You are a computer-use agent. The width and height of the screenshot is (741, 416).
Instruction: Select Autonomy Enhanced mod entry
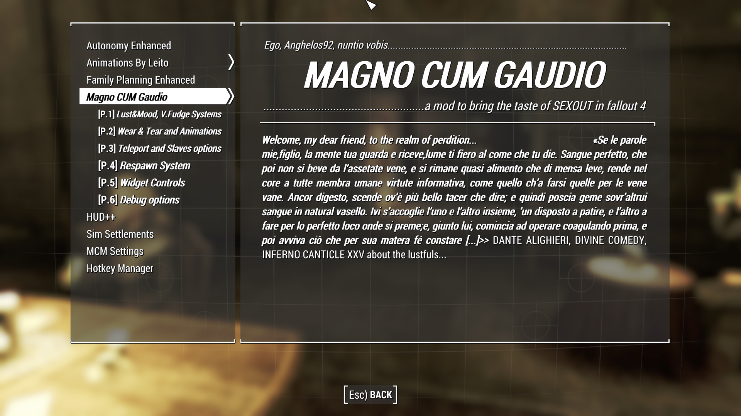click(129, 45)
